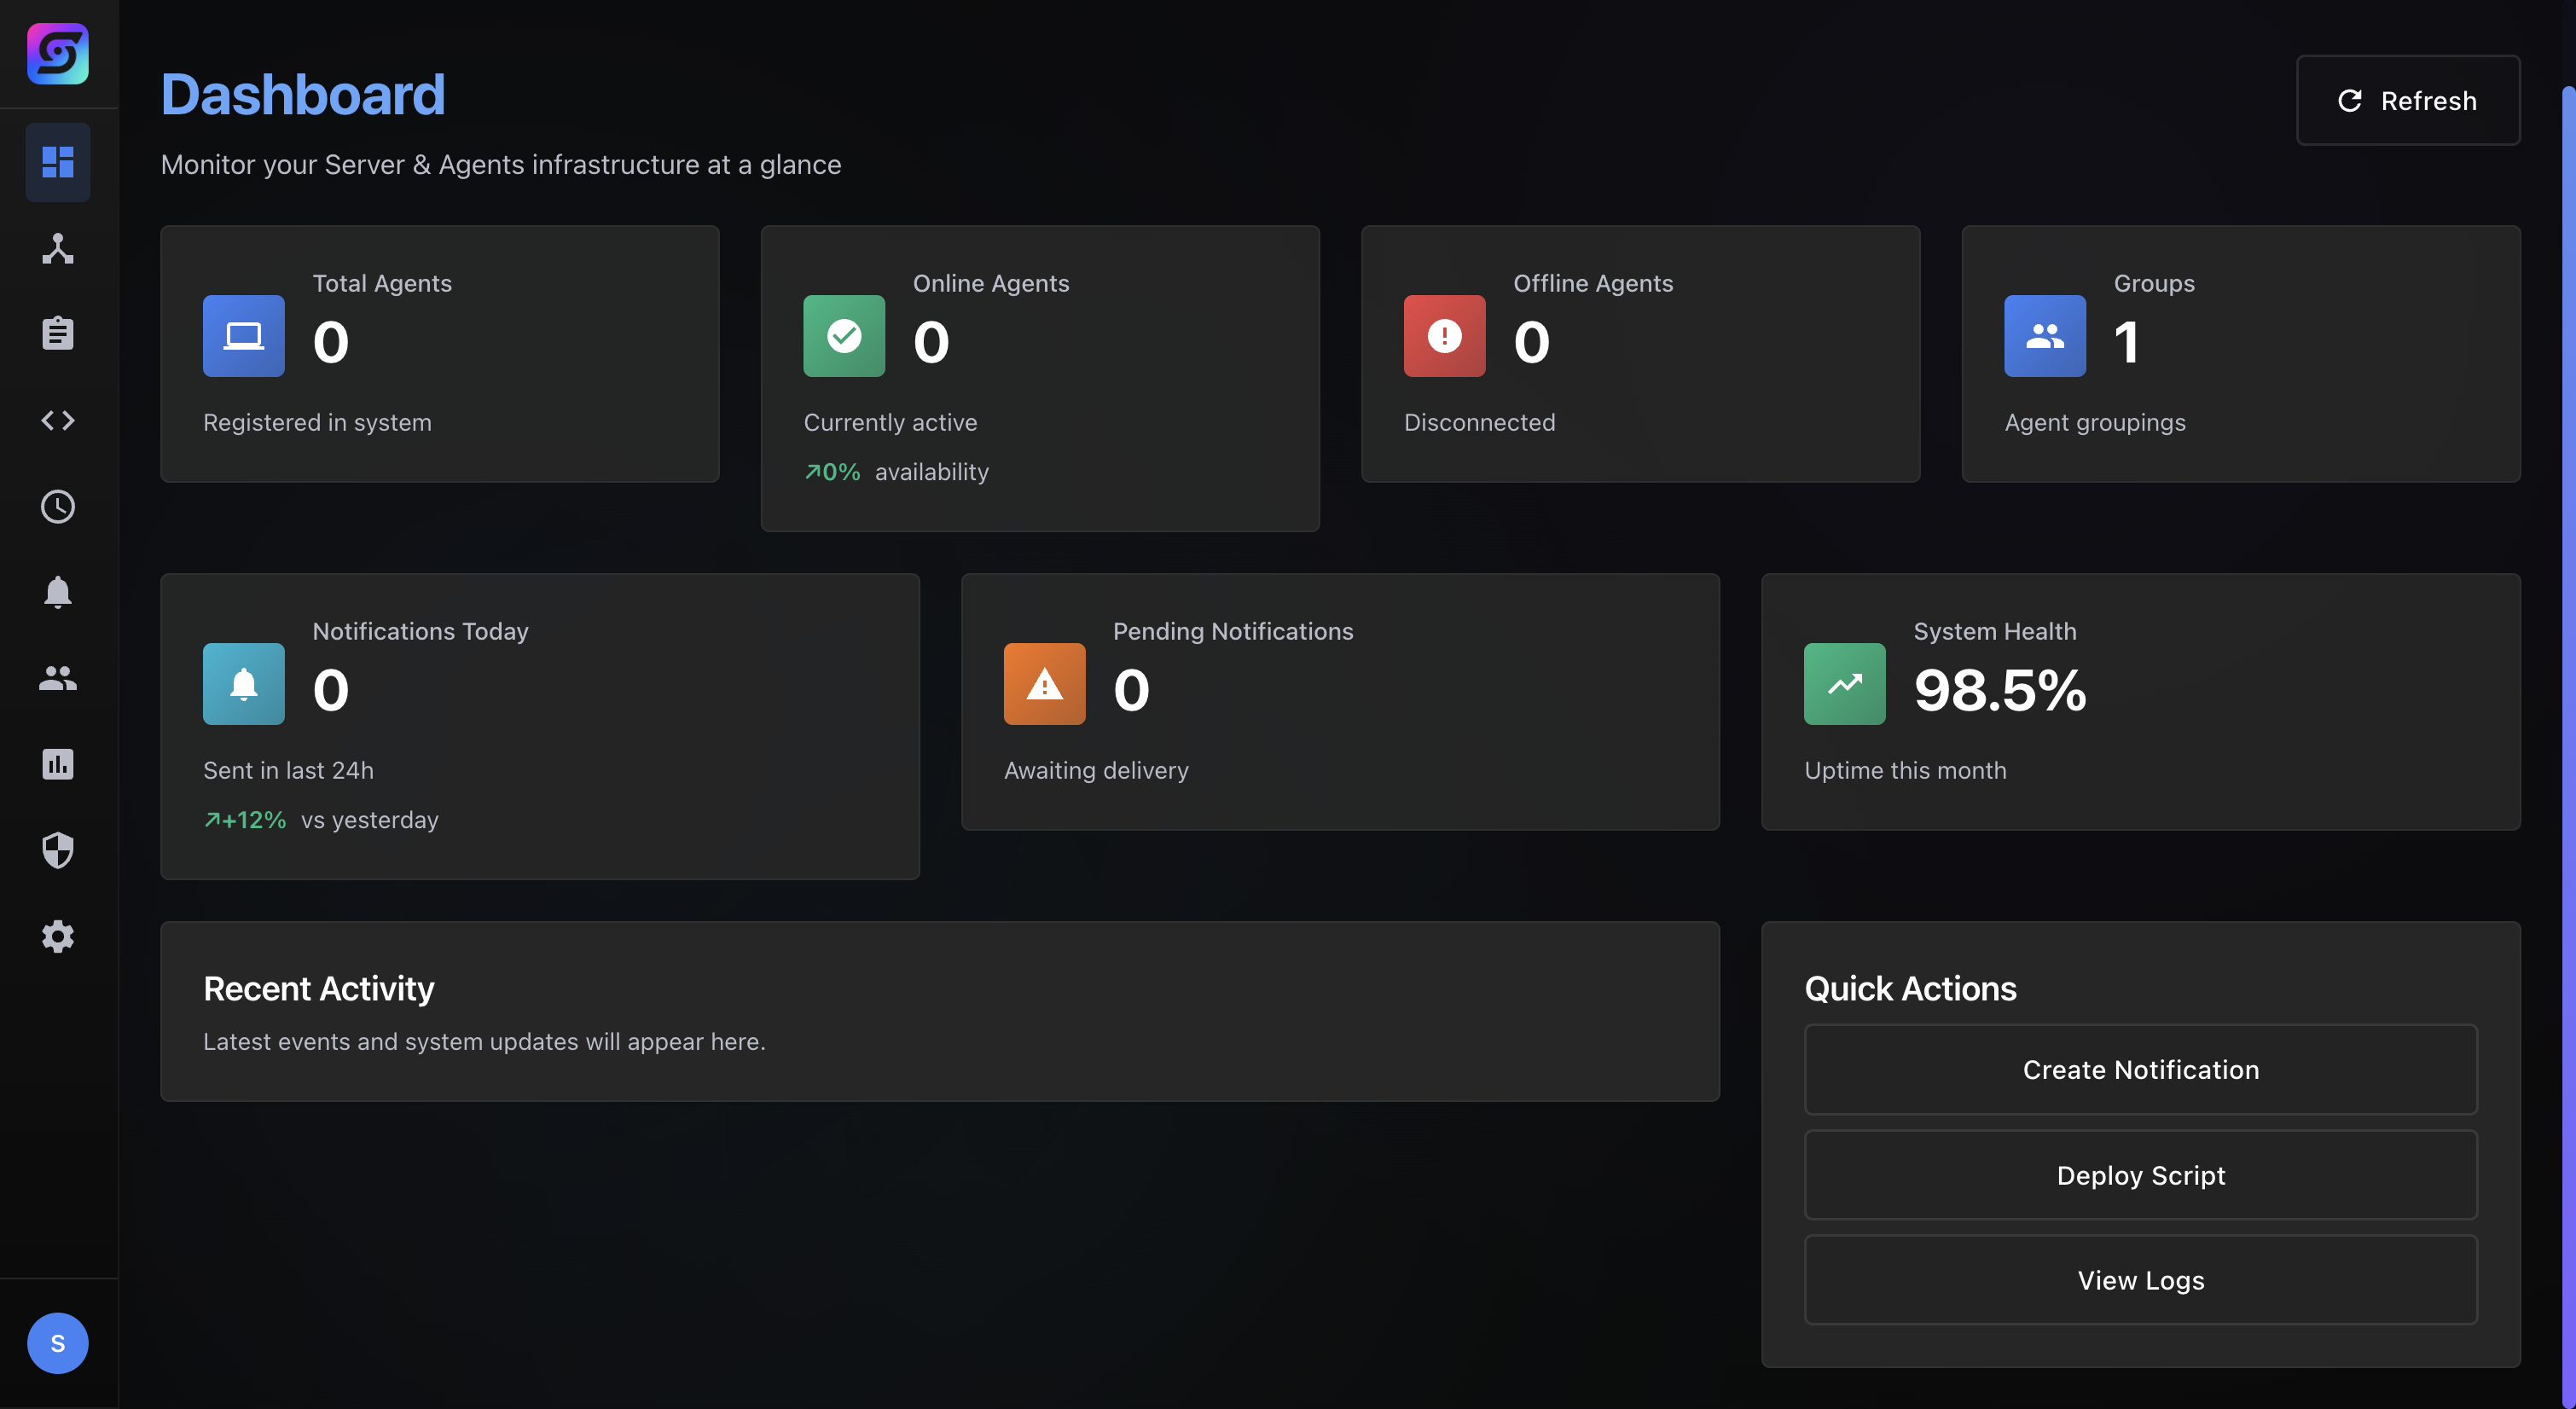Open the analytics bar chart icon

(x=57, y=764)
